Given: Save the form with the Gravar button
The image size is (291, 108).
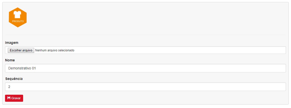Looking at the screenshot, I should click(14, 98).
